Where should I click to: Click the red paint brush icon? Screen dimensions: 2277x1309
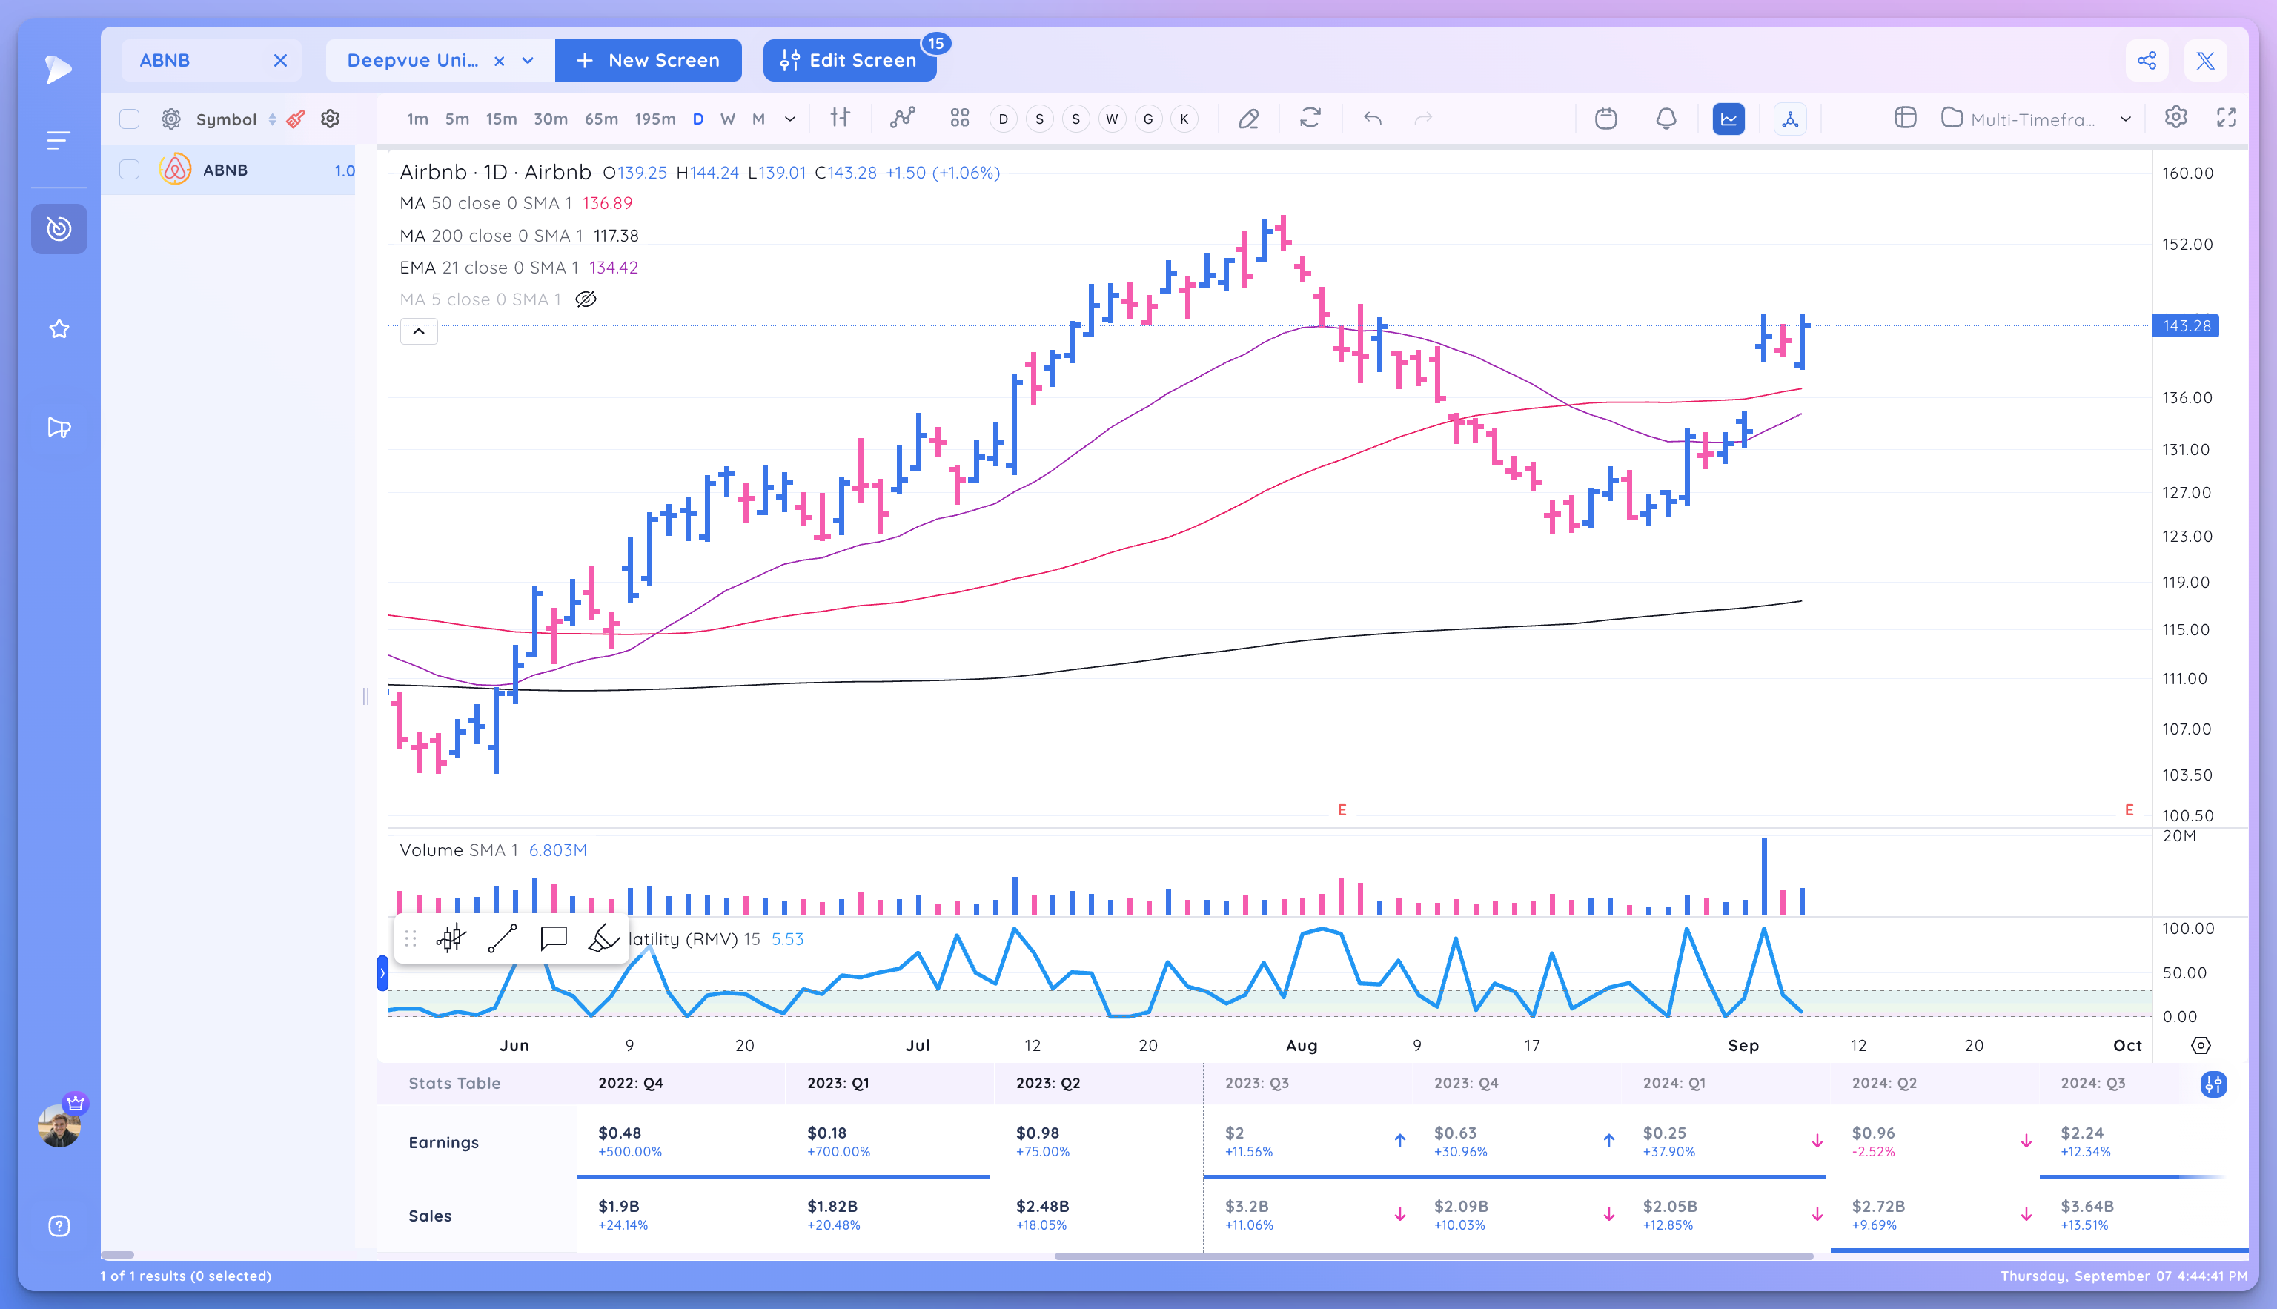(296, 119)
